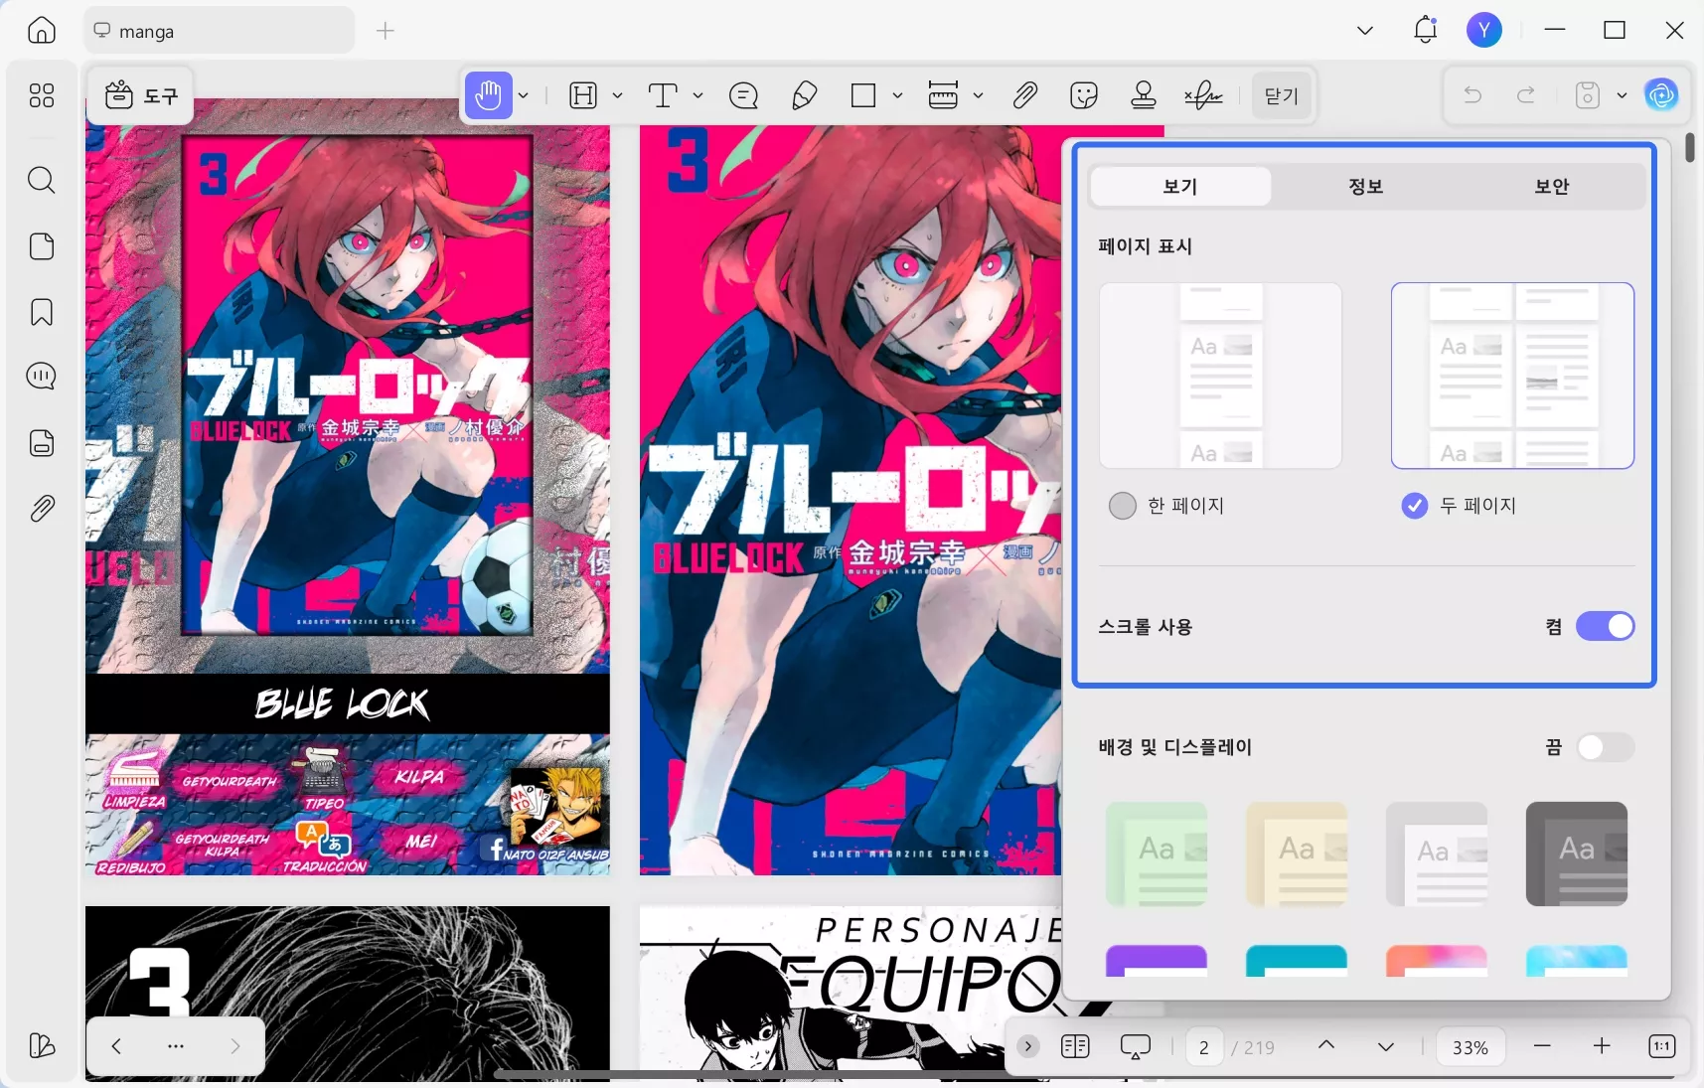
Task: Select the text box tool
Action: coord(663,95)
